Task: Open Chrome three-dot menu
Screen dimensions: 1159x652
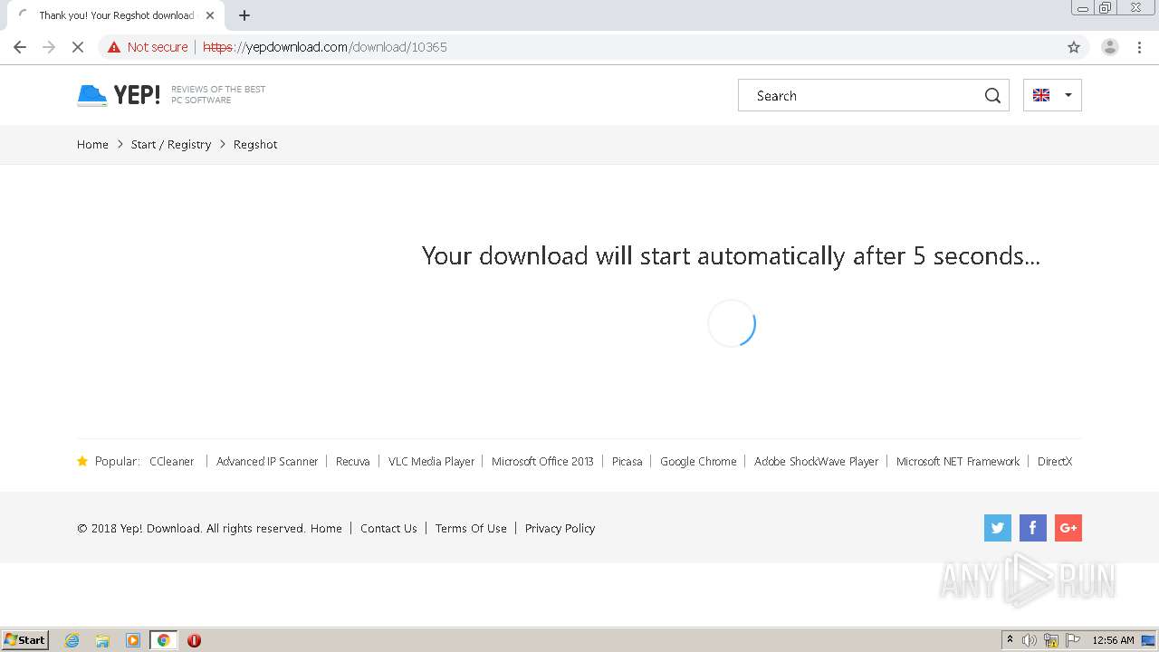Action: (1140, 47)
